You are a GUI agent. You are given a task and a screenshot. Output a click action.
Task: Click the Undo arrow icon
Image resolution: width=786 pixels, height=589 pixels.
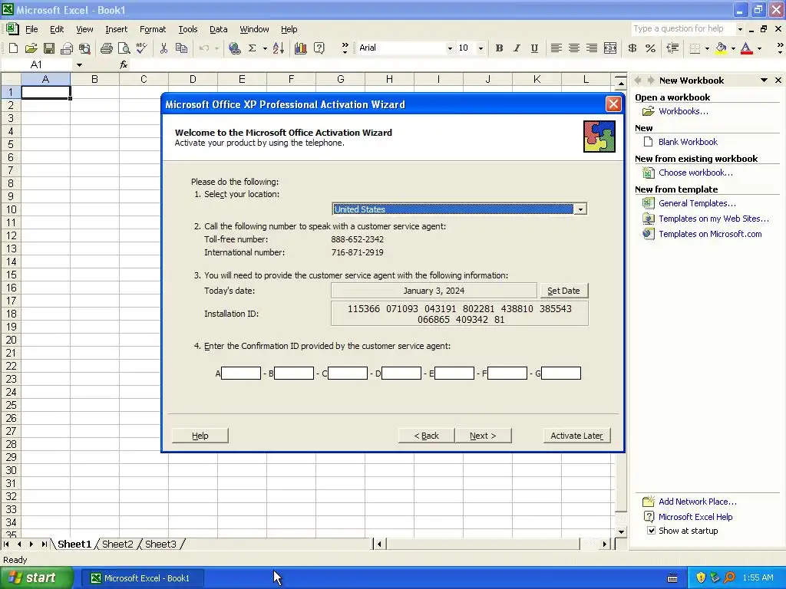[204, 48]
